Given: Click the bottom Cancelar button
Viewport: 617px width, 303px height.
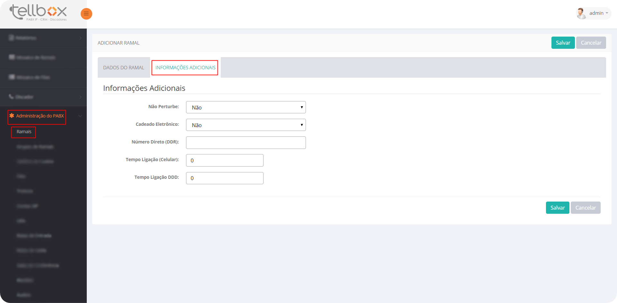Looking at the screenshot, I should pyautogui.click(x=585, y=208).
